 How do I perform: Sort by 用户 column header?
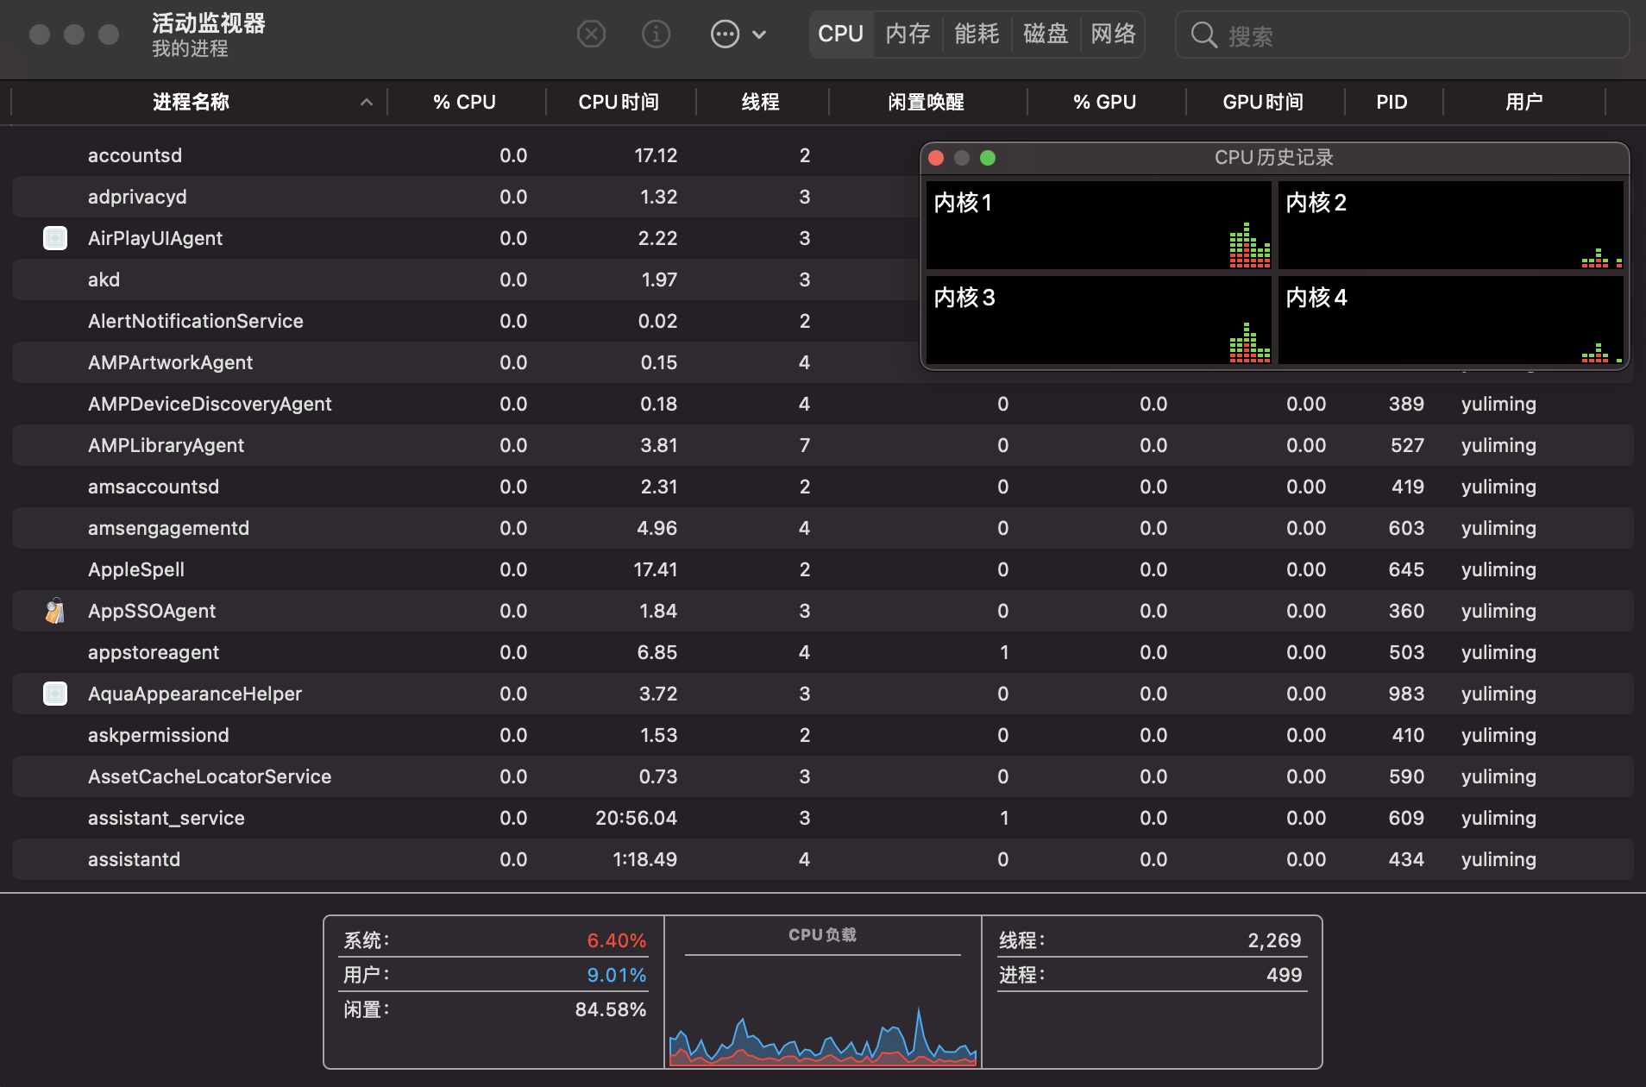1524,102
